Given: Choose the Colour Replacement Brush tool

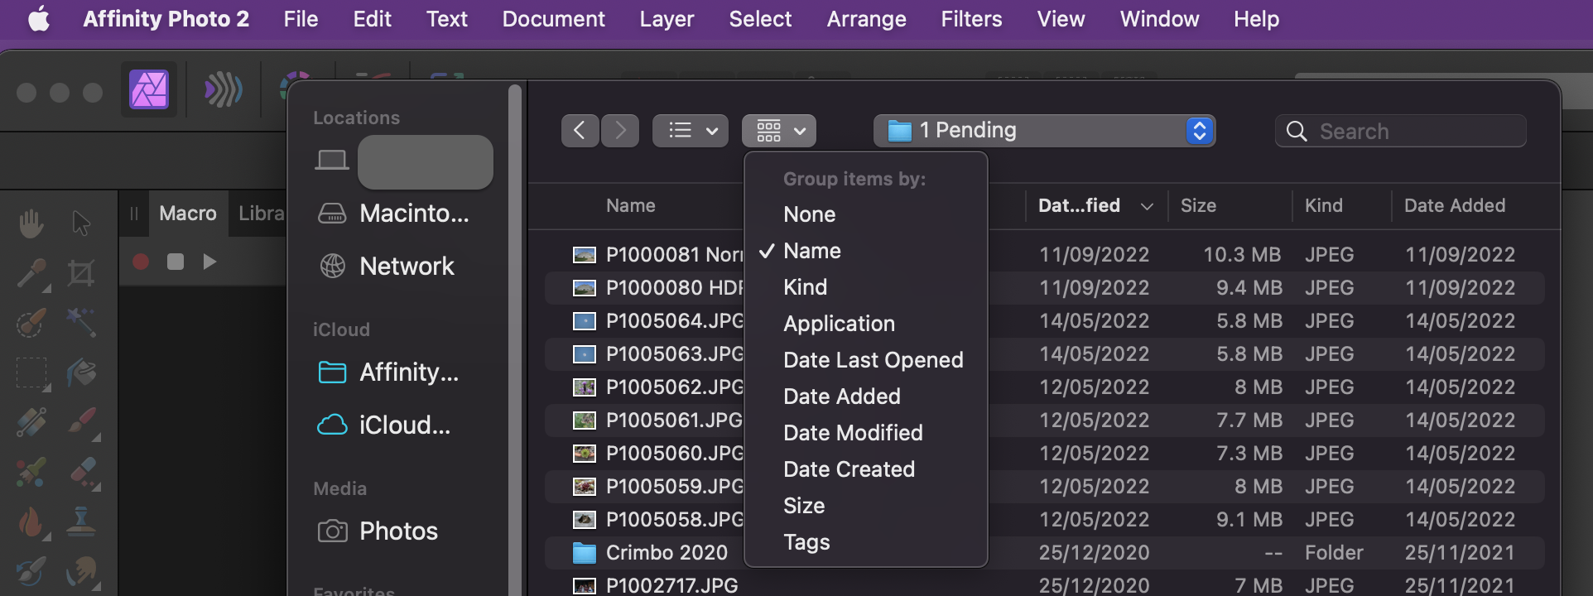Looking at the screenshot, I should (x=31, y=473).
